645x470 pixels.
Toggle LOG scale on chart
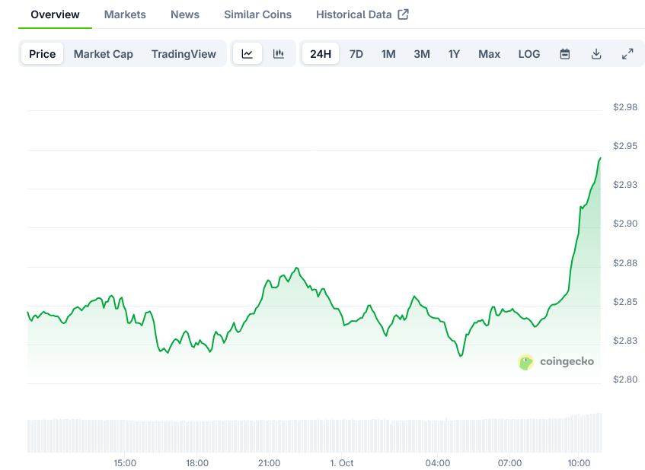[529, 54]
